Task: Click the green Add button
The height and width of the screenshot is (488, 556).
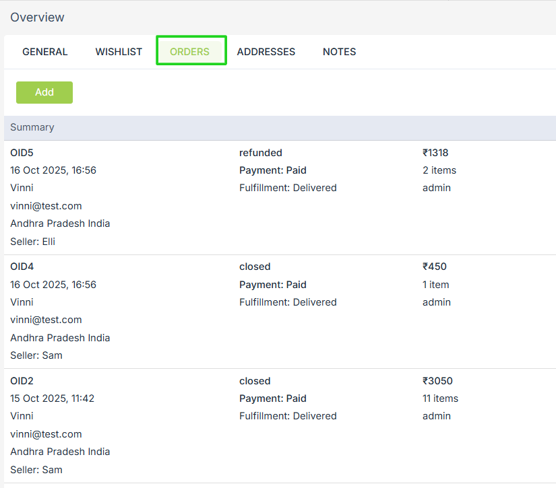Action: click(x=44, y=92)
